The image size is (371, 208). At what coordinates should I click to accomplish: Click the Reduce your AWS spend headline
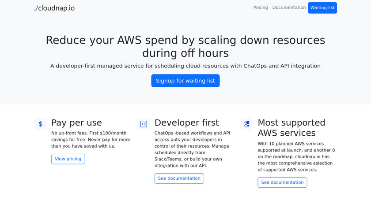[x=185, y=46]
